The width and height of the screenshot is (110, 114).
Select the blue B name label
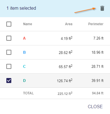point(24,52)
